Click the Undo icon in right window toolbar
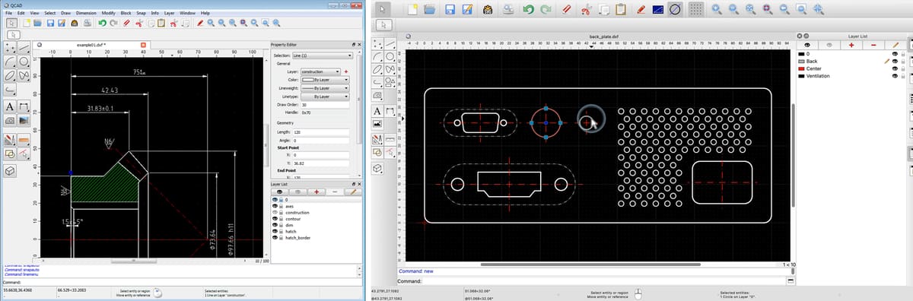This screenshot has height=301, width=913. pyautogui.click(x=529, y=10)
